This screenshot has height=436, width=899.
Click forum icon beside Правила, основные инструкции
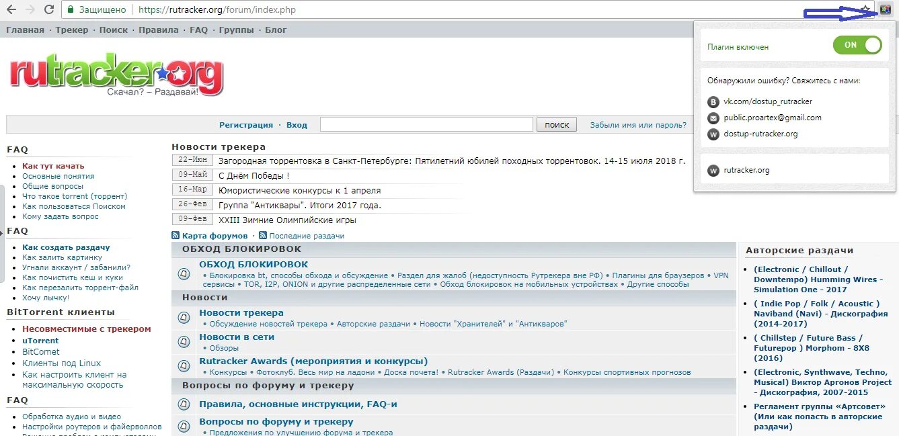coord(184,404)
